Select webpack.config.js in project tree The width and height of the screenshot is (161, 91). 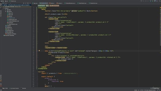point(11,34)
